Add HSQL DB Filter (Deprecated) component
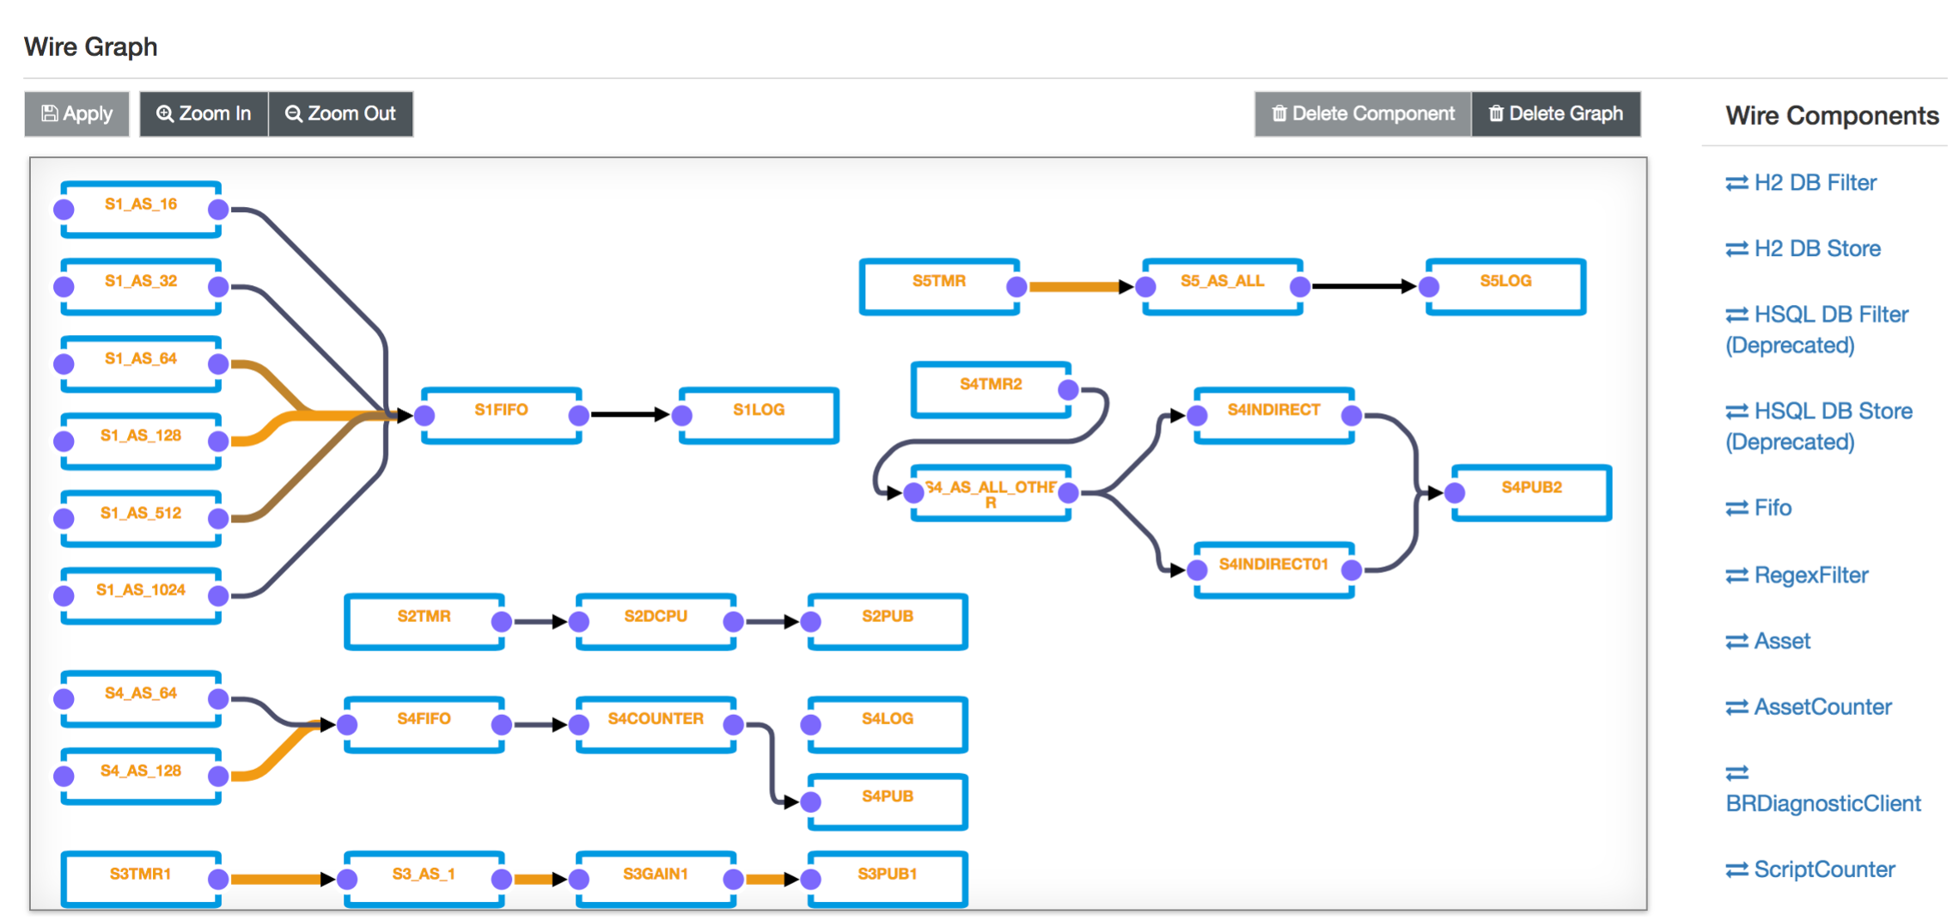 click(x=1816, y=330)
